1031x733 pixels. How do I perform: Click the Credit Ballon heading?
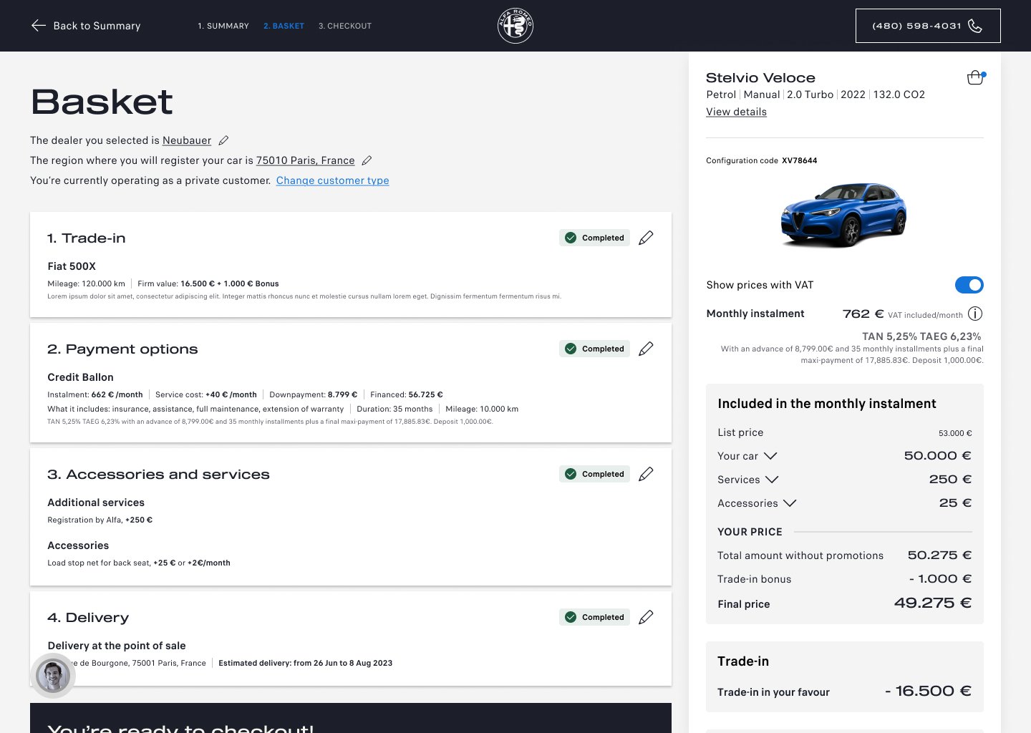pos(80,377)
